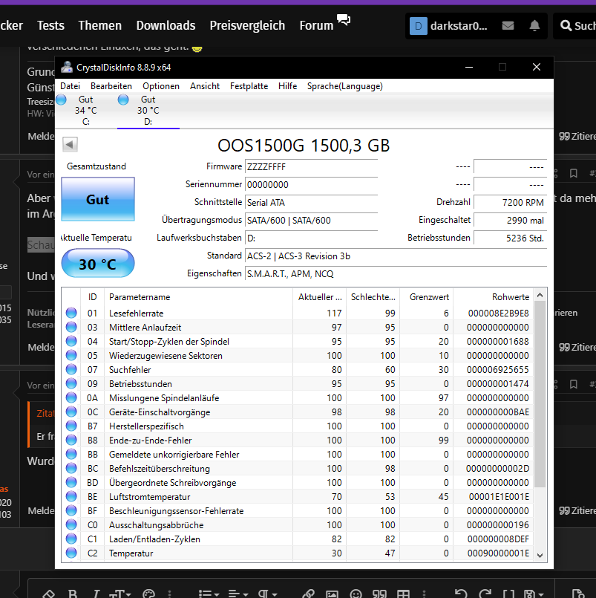Screen dimensions: 596x598
Task: Open the text color palette icon
Action: [x=148, y=594]
